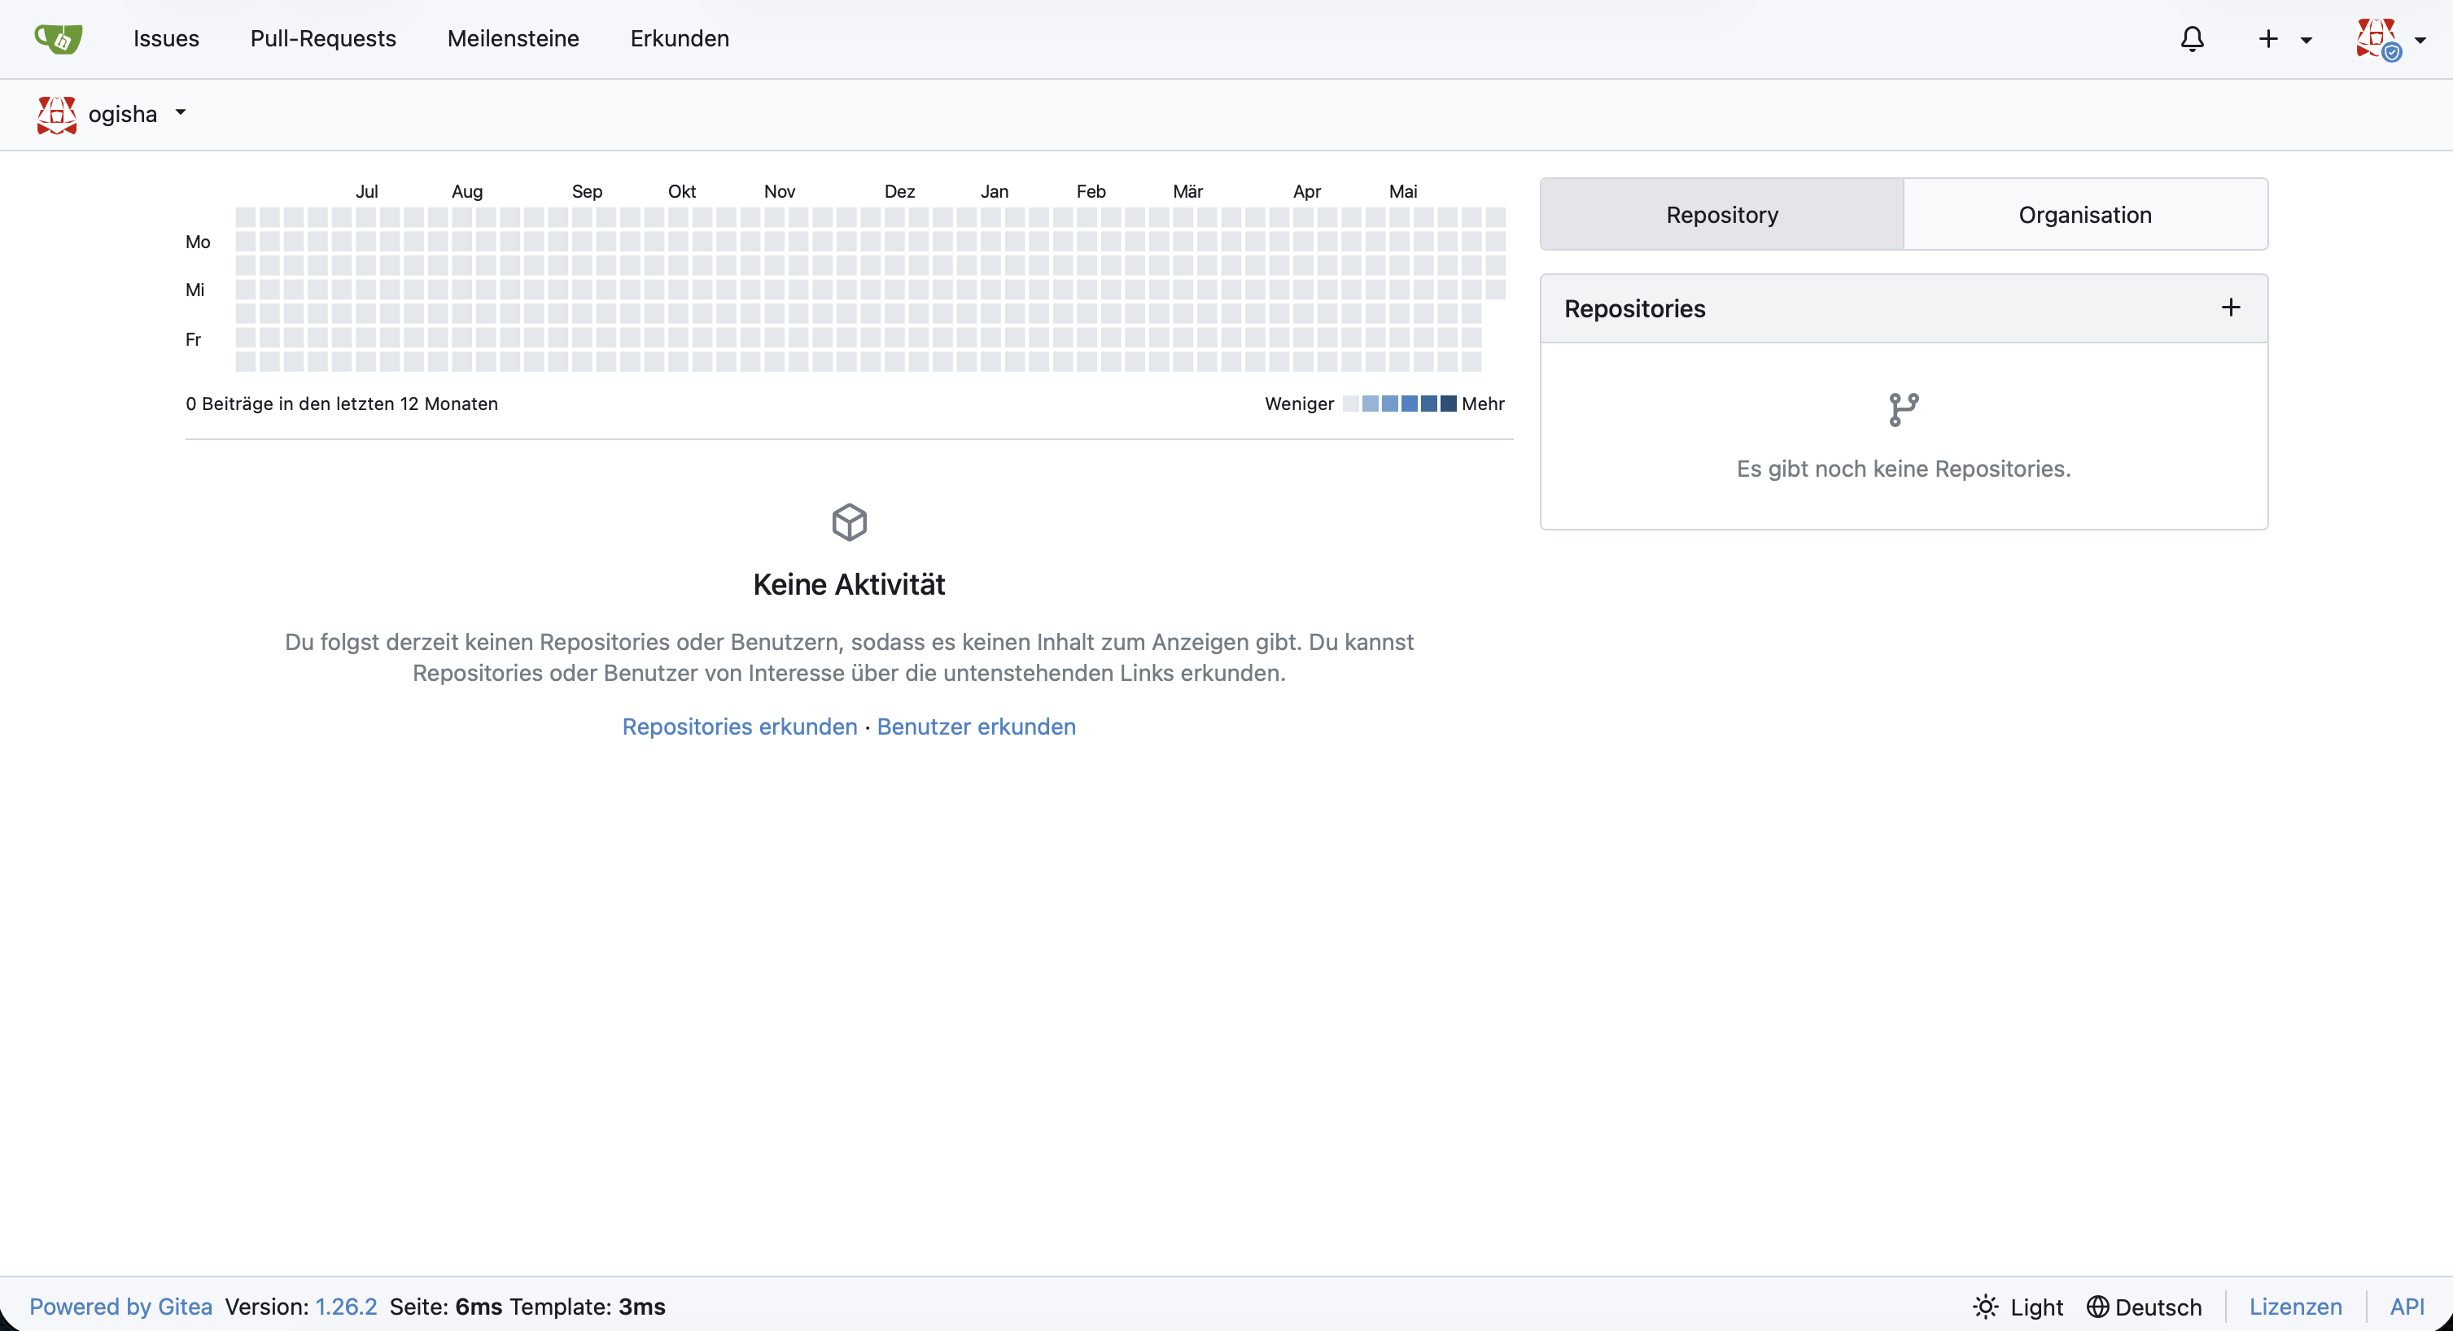Open the API link in footer
Viewport: 2453px width, 1331px height.
2407,1307
